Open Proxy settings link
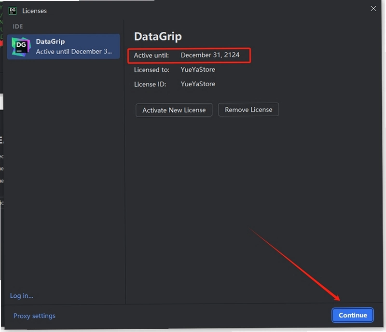The height and width of the screenshot is (332, 386). 34,316
